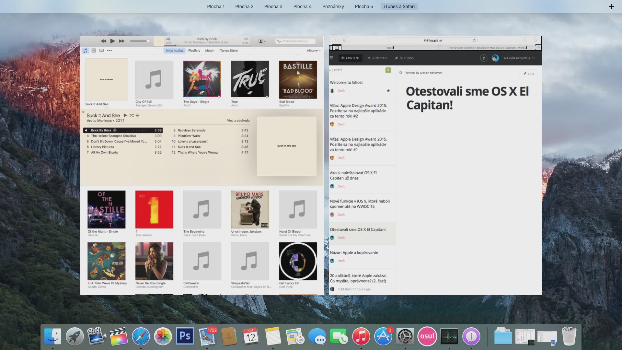The image size is (622, 350).
Task: Open the more media types ellipsis in iTunes
Action: [x=109, y=51]
